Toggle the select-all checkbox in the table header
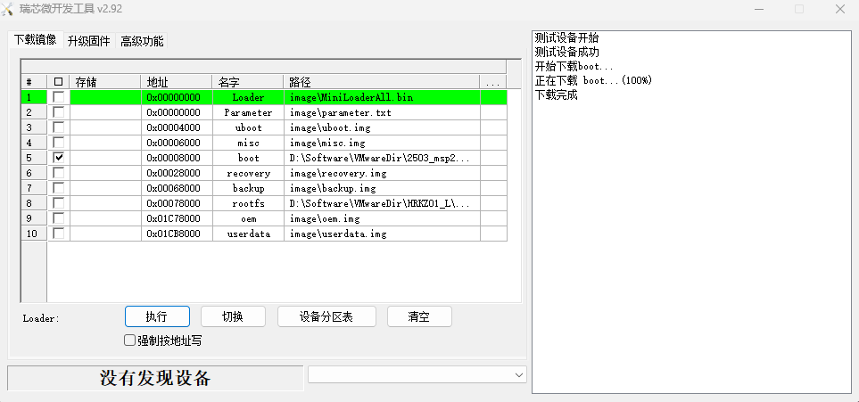 [x=59, y=82]
